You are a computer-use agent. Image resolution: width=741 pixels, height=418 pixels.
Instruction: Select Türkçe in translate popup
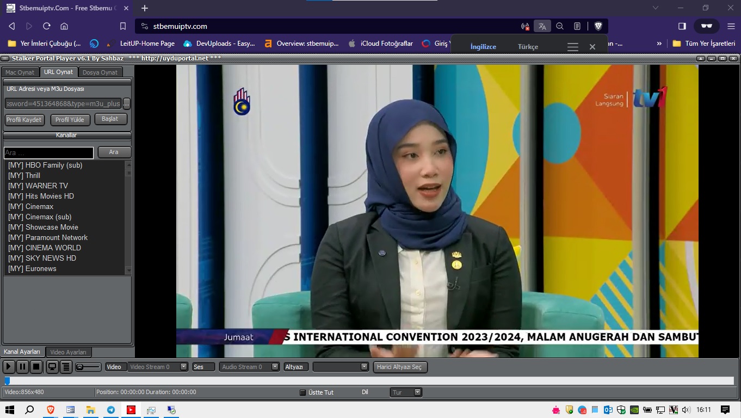tap(528, 47)
